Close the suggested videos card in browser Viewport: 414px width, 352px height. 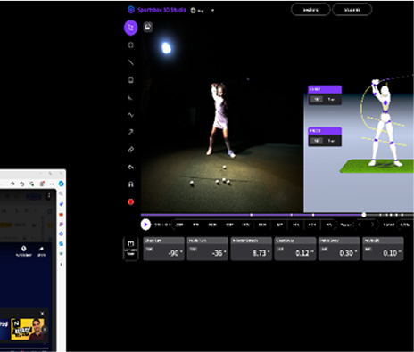pyautogui.click(x=42, y=314)
